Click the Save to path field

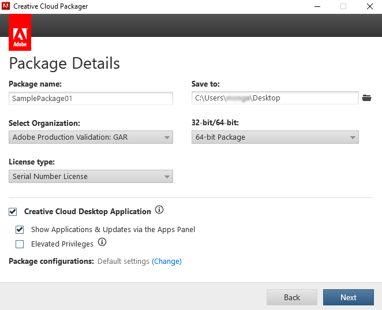pos(275,98)
